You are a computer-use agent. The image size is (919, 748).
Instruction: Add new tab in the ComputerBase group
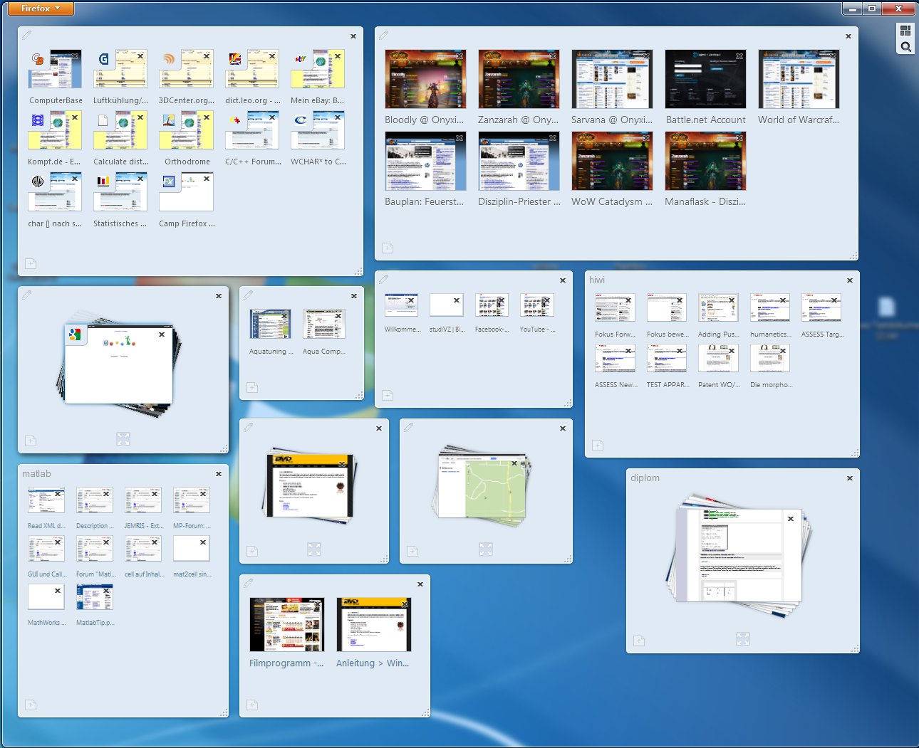31,264
